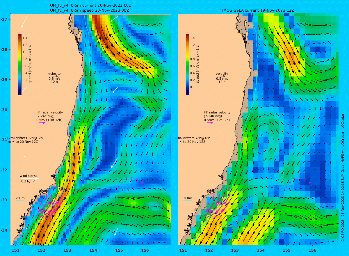349x256 pixels.
Task: Click the 0.8 tick on the left colour bar
Action: point(25,59)
